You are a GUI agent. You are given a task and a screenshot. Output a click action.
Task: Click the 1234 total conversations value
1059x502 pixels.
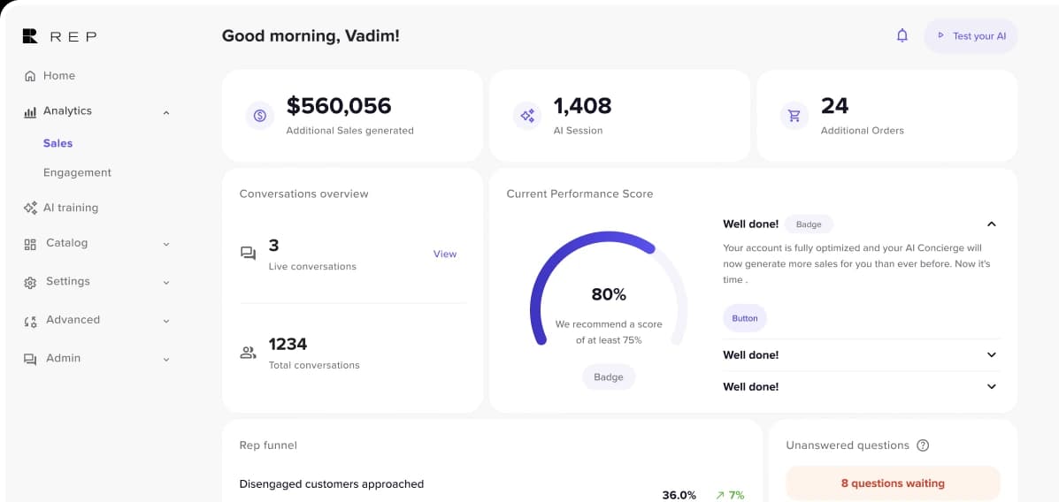tap(288, 344)
